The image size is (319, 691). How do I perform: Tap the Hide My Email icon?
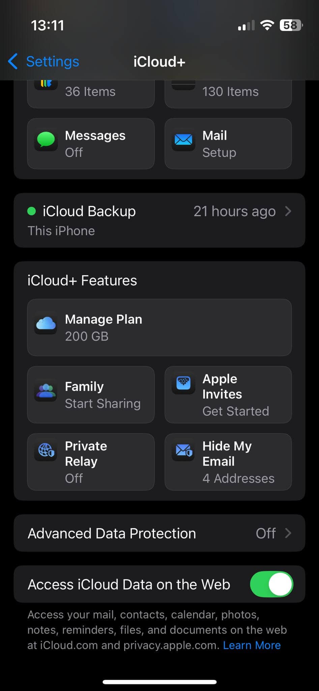tap(183, 450)
